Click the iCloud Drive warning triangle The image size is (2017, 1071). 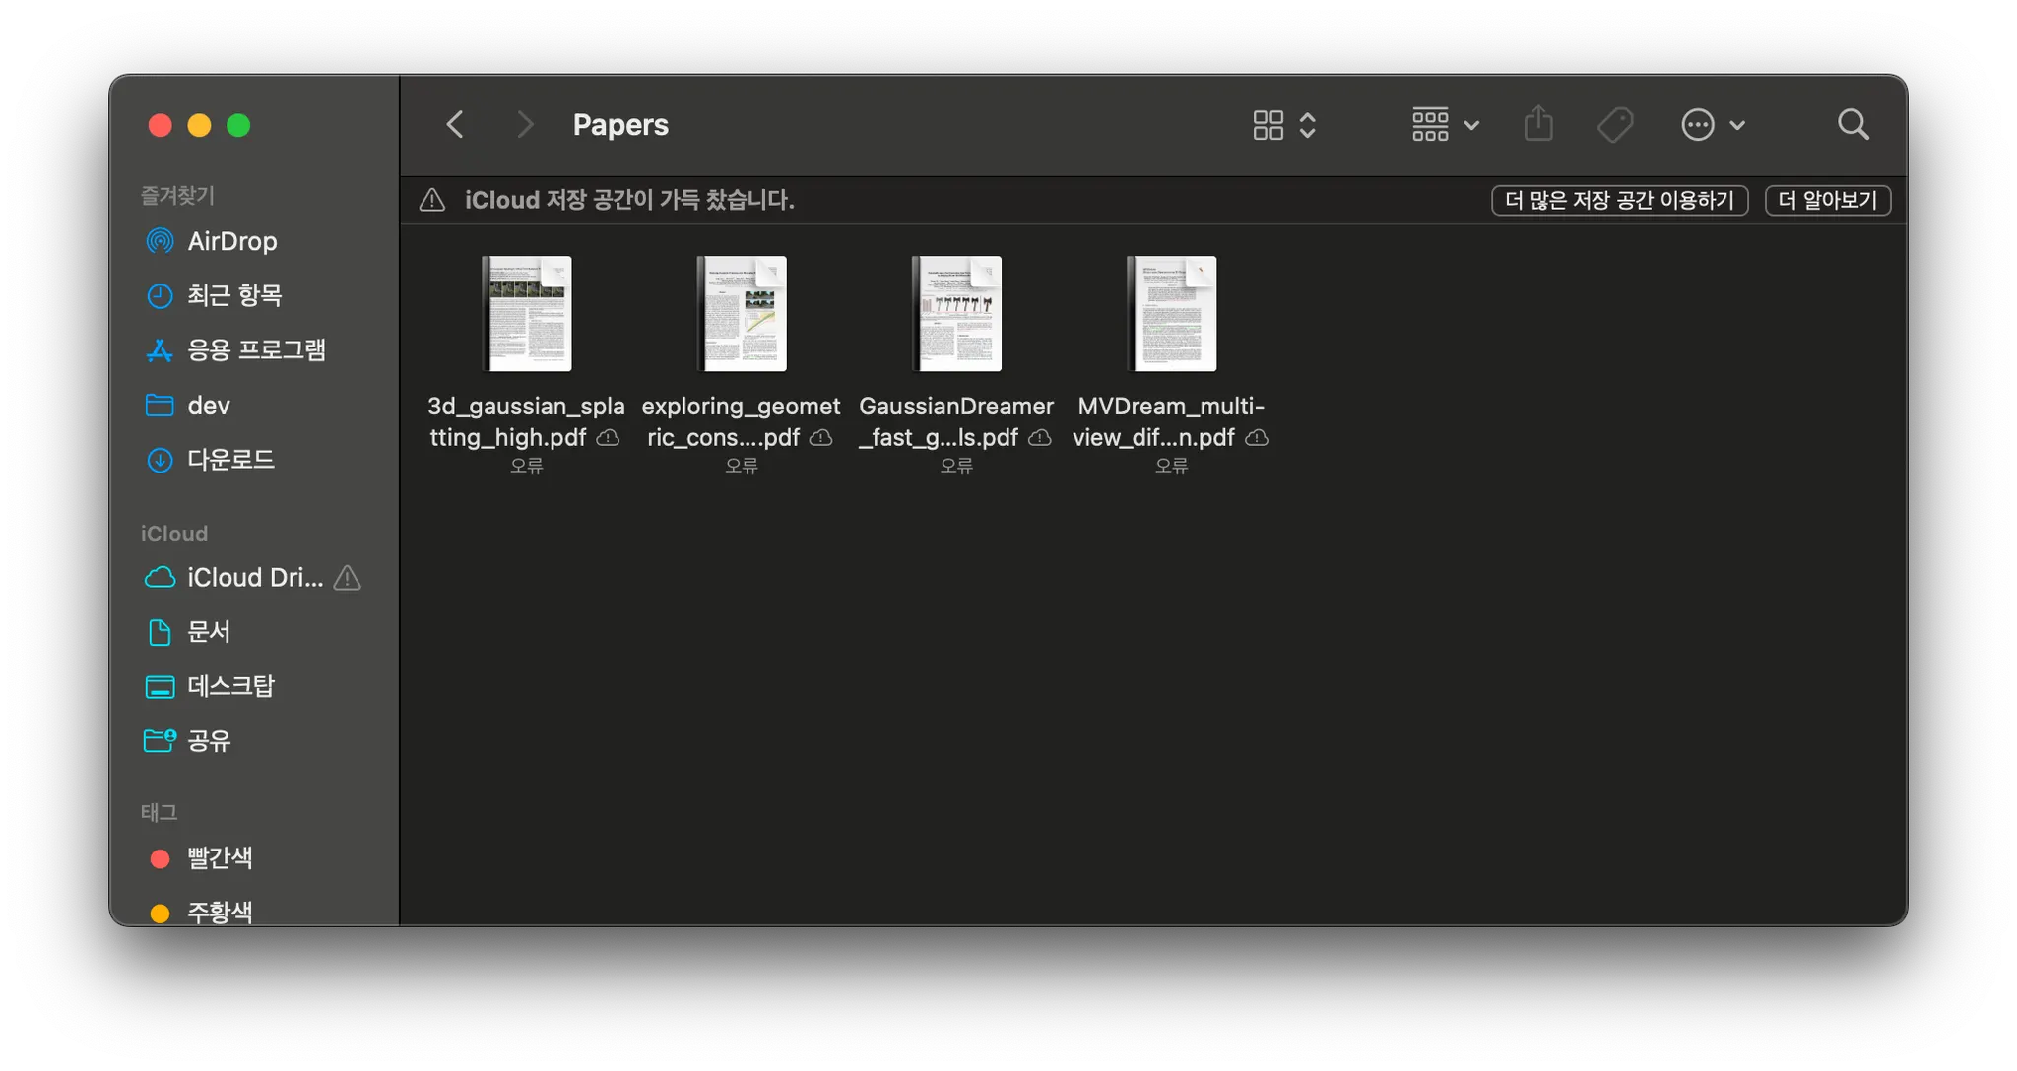click(x=347, y=578)
